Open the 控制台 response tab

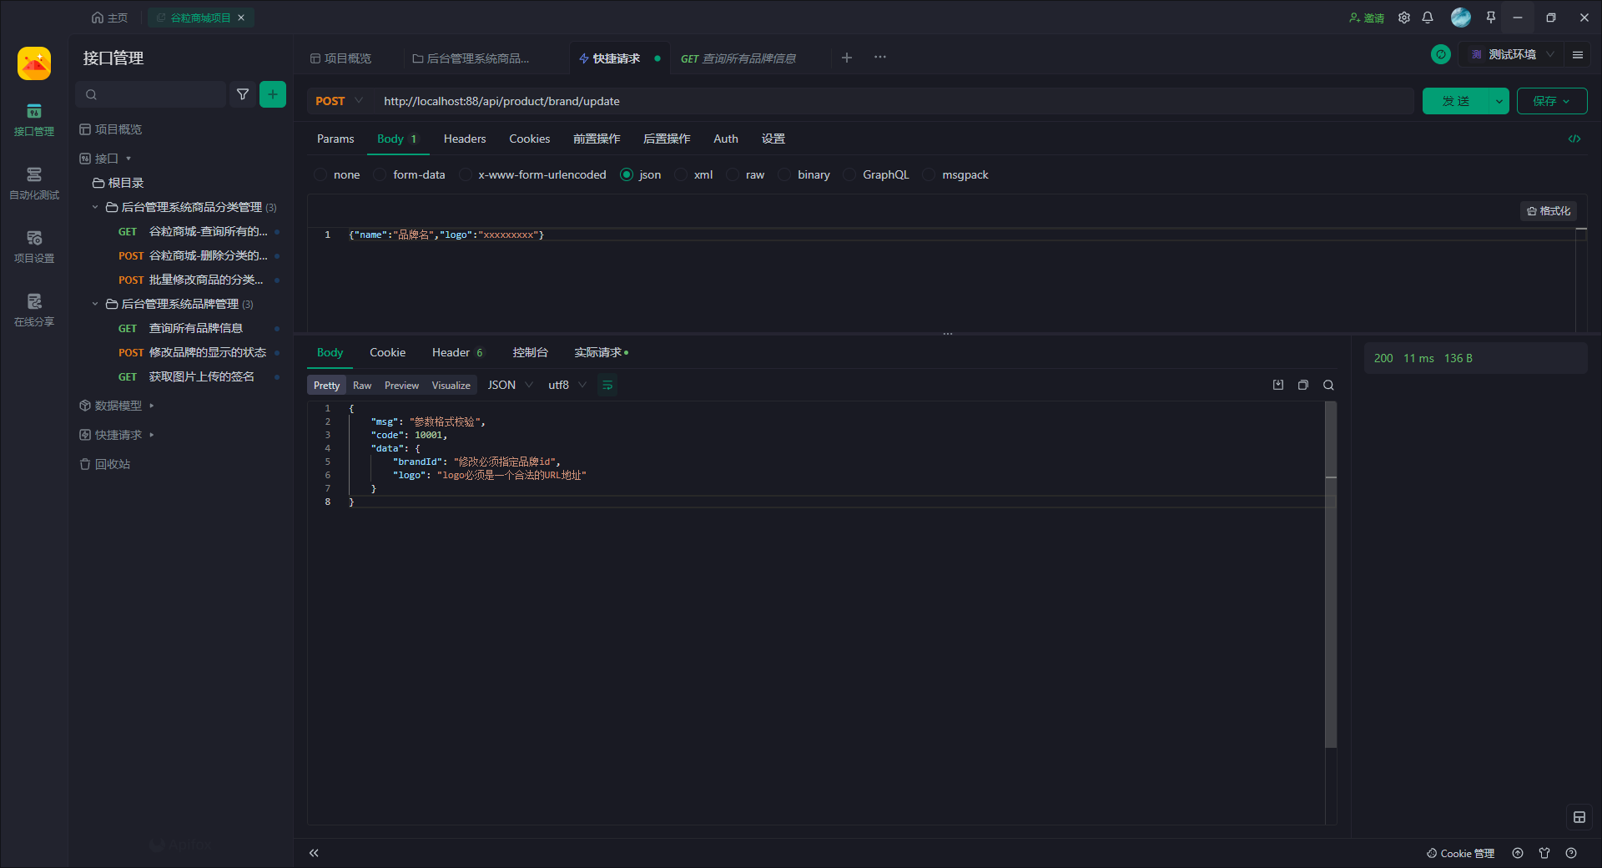530,352
